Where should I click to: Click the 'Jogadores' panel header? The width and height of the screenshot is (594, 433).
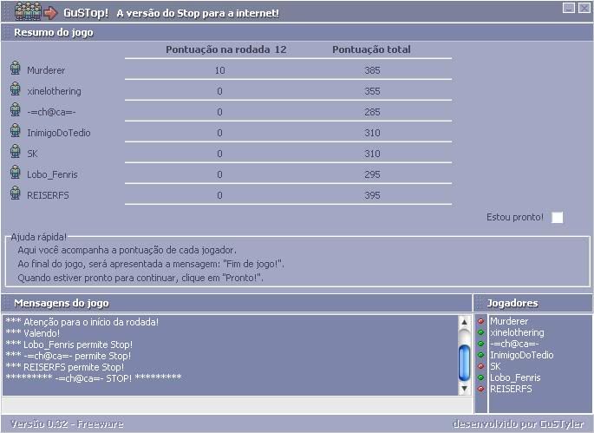point(512,304)
